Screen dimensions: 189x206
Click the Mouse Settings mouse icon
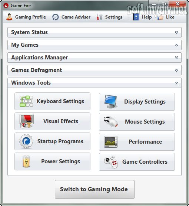(x=111, y=122)
